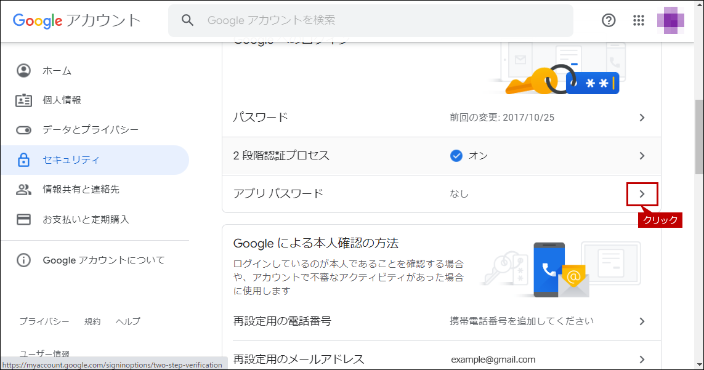Click the データとプライバシー toggle icon
Screen dimensions: 704x370
point(24,130)
